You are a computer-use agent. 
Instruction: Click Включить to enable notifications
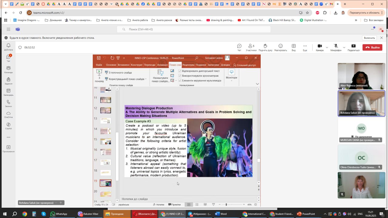pos(369,38)
